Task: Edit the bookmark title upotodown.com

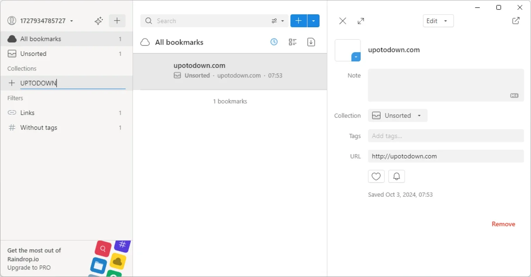Action: tap(394, 50)
